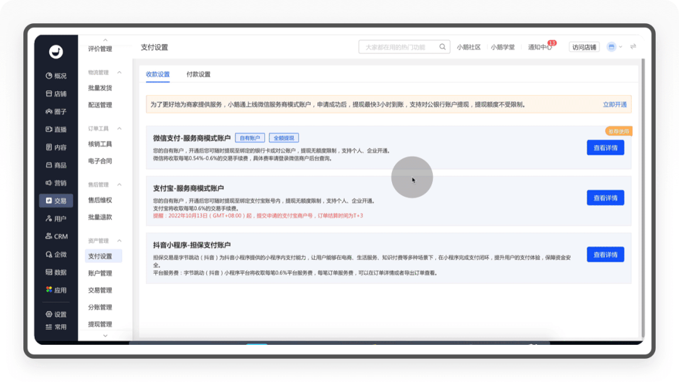Switch to 付款设置 tab

[198, 74]
